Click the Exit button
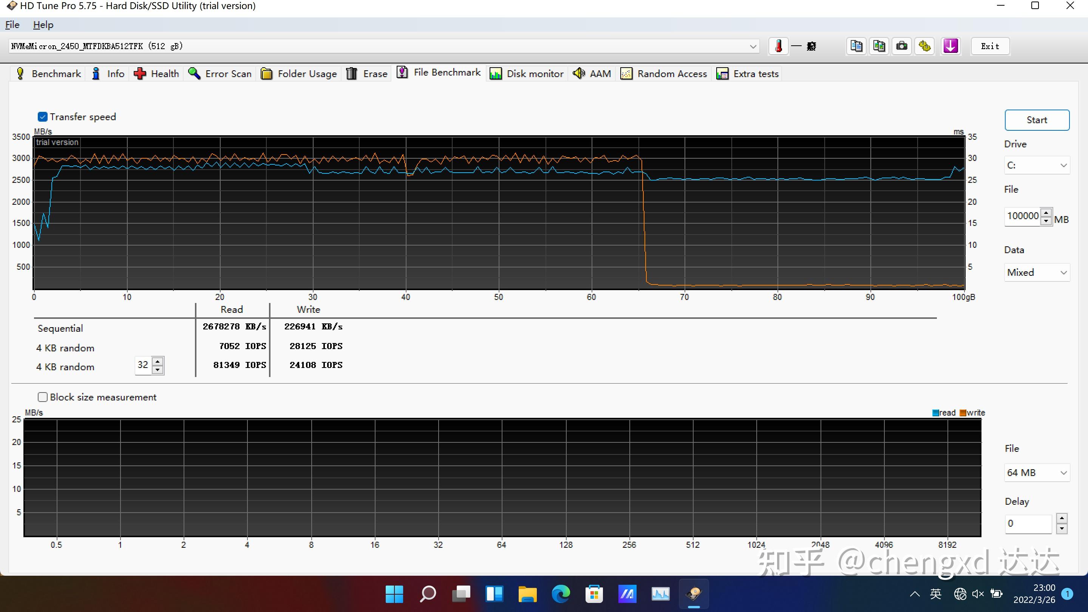This screenshot has width=1088, height=612. (x=989, y=46)
